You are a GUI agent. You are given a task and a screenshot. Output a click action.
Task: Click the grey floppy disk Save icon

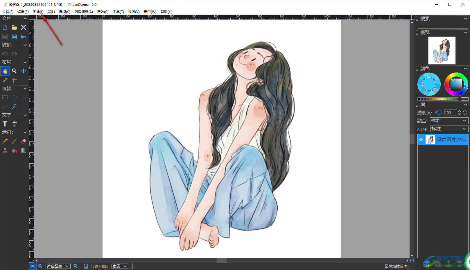5,37
